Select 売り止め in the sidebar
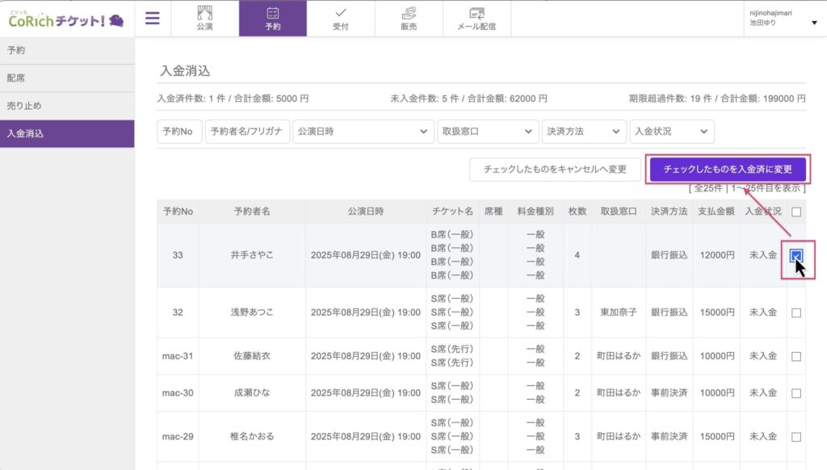The width and height of the screenshot is (827, 470). (67, 106)
